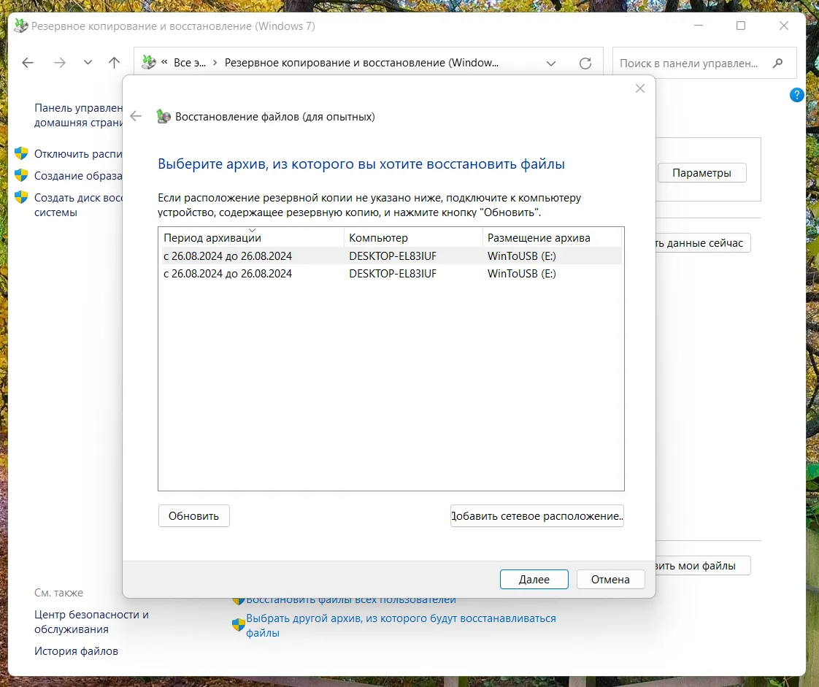819x687 pixels.
Task: Open the История файлов link
Action: (76, 650)
